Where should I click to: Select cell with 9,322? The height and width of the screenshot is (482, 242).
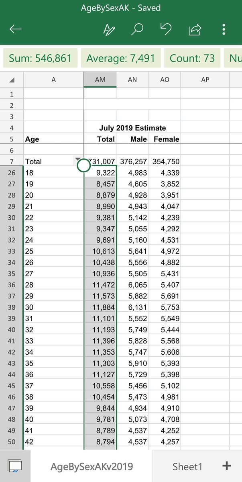click(x=100, y=173)
